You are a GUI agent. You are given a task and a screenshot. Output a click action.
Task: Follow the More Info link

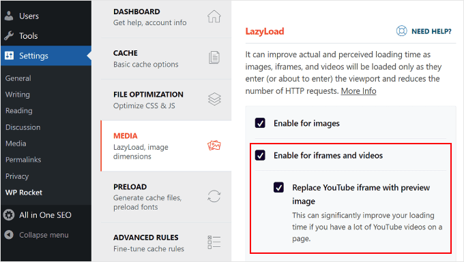pos(358,91)
